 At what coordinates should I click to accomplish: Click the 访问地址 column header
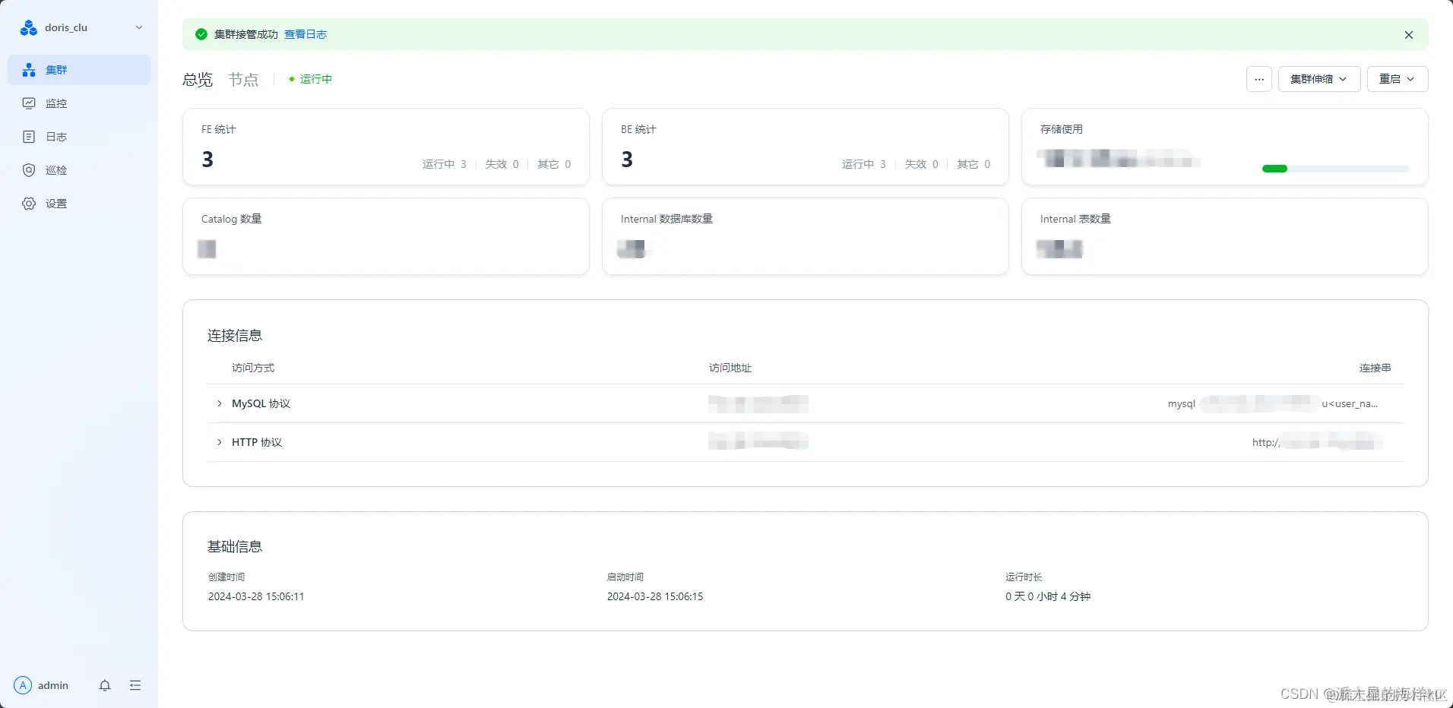coord(730,368)
